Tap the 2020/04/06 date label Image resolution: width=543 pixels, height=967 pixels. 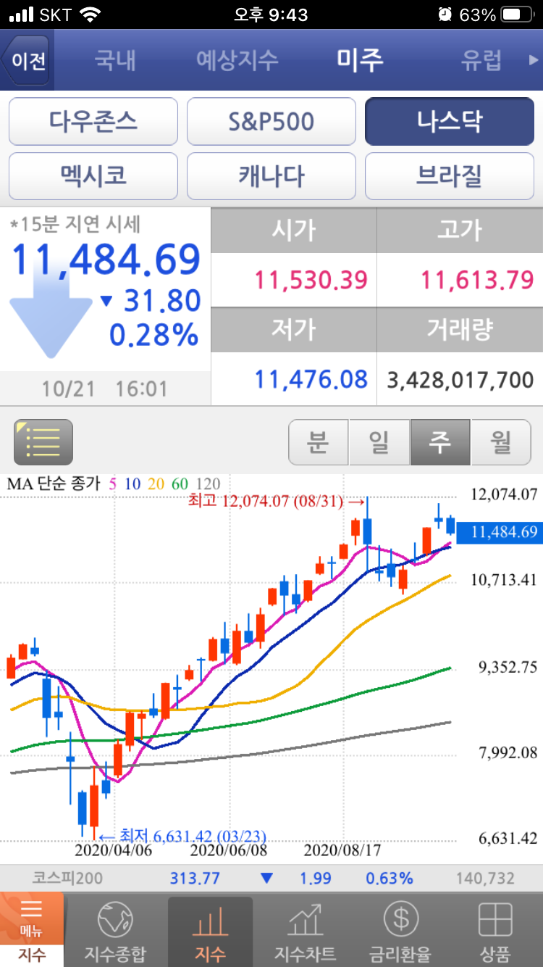pyautogui.click(x=113, y=850)
